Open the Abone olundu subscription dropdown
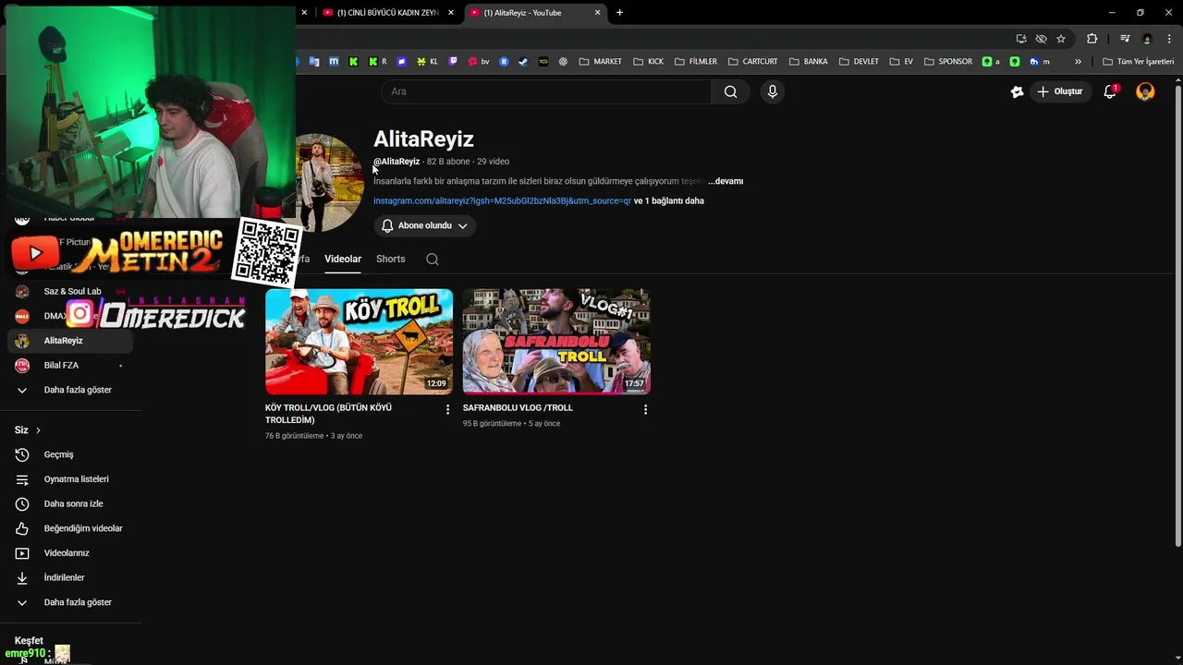This screenshot has width=1183, height=665. tap(424, 225)
